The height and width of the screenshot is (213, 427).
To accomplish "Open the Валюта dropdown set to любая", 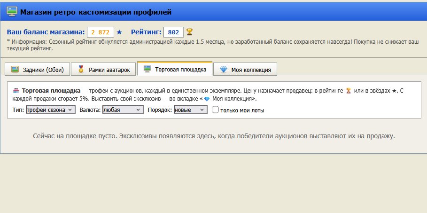I will tap(123, 110).
